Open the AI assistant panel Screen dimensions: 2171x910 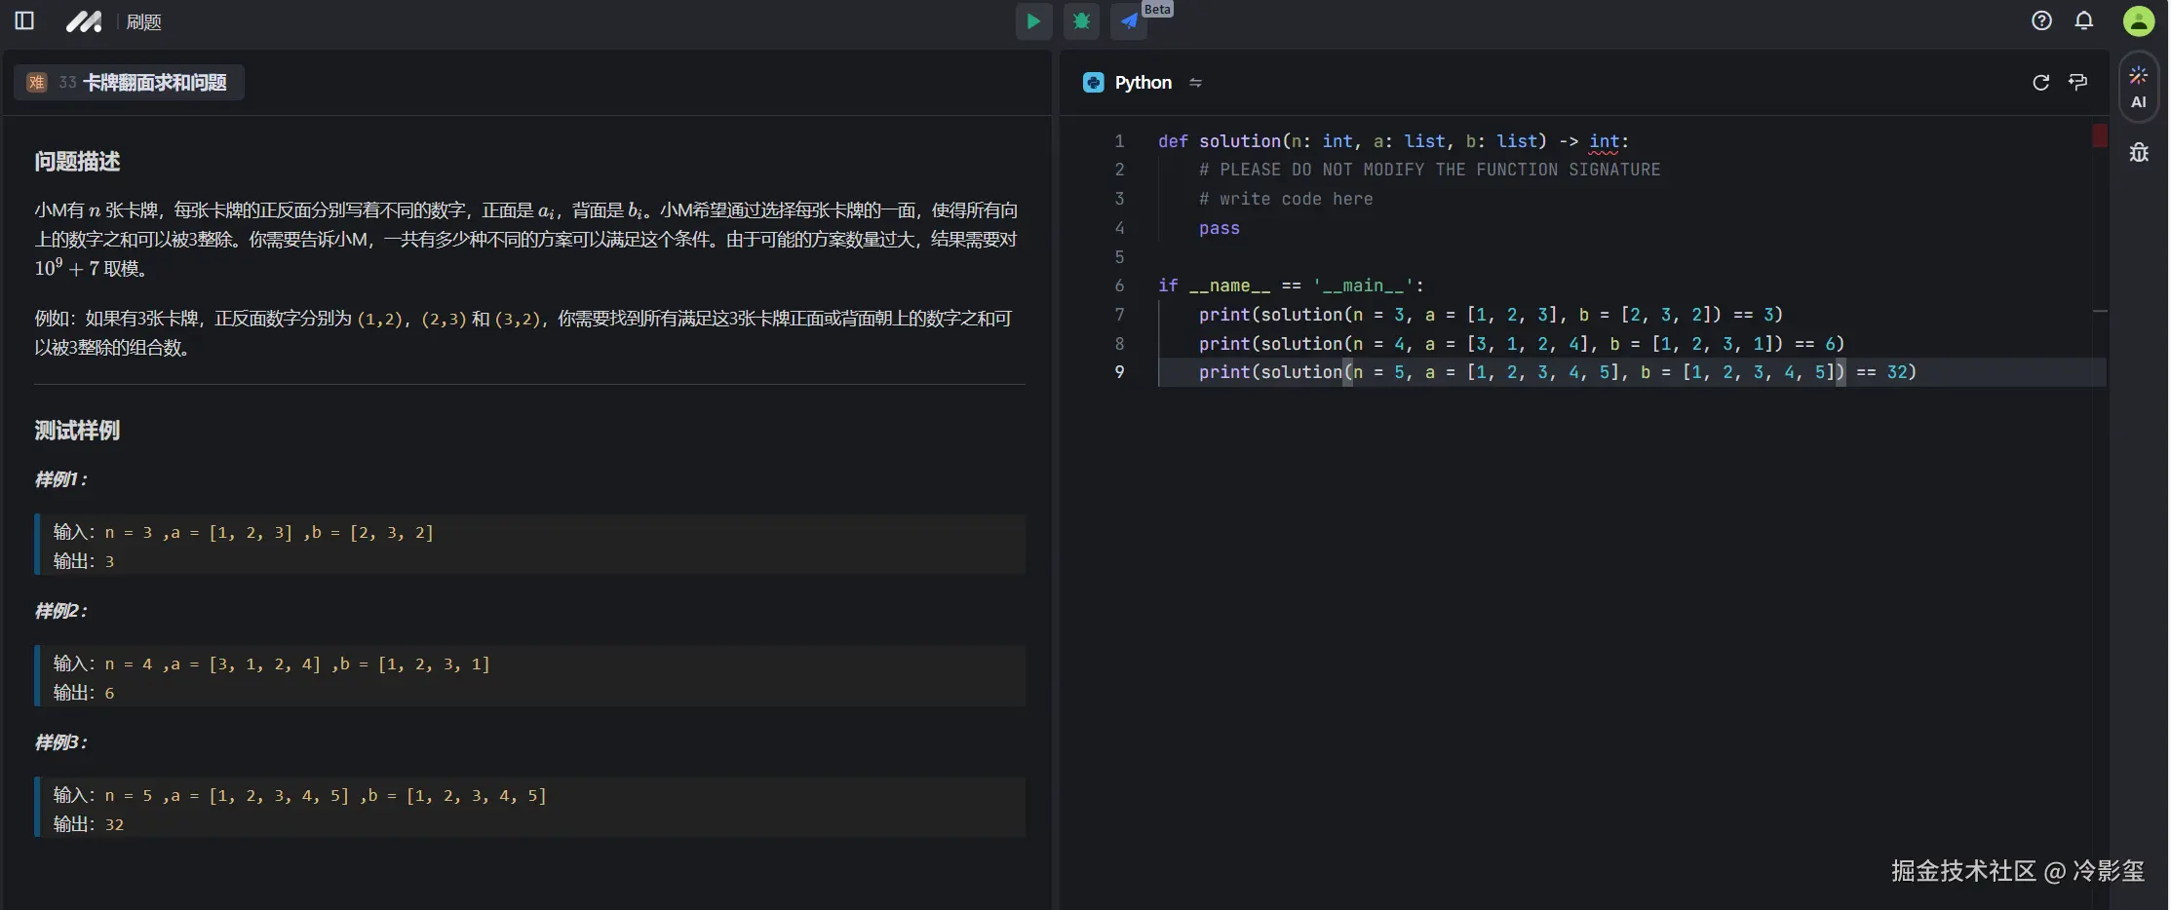[x=2139, y=87]
